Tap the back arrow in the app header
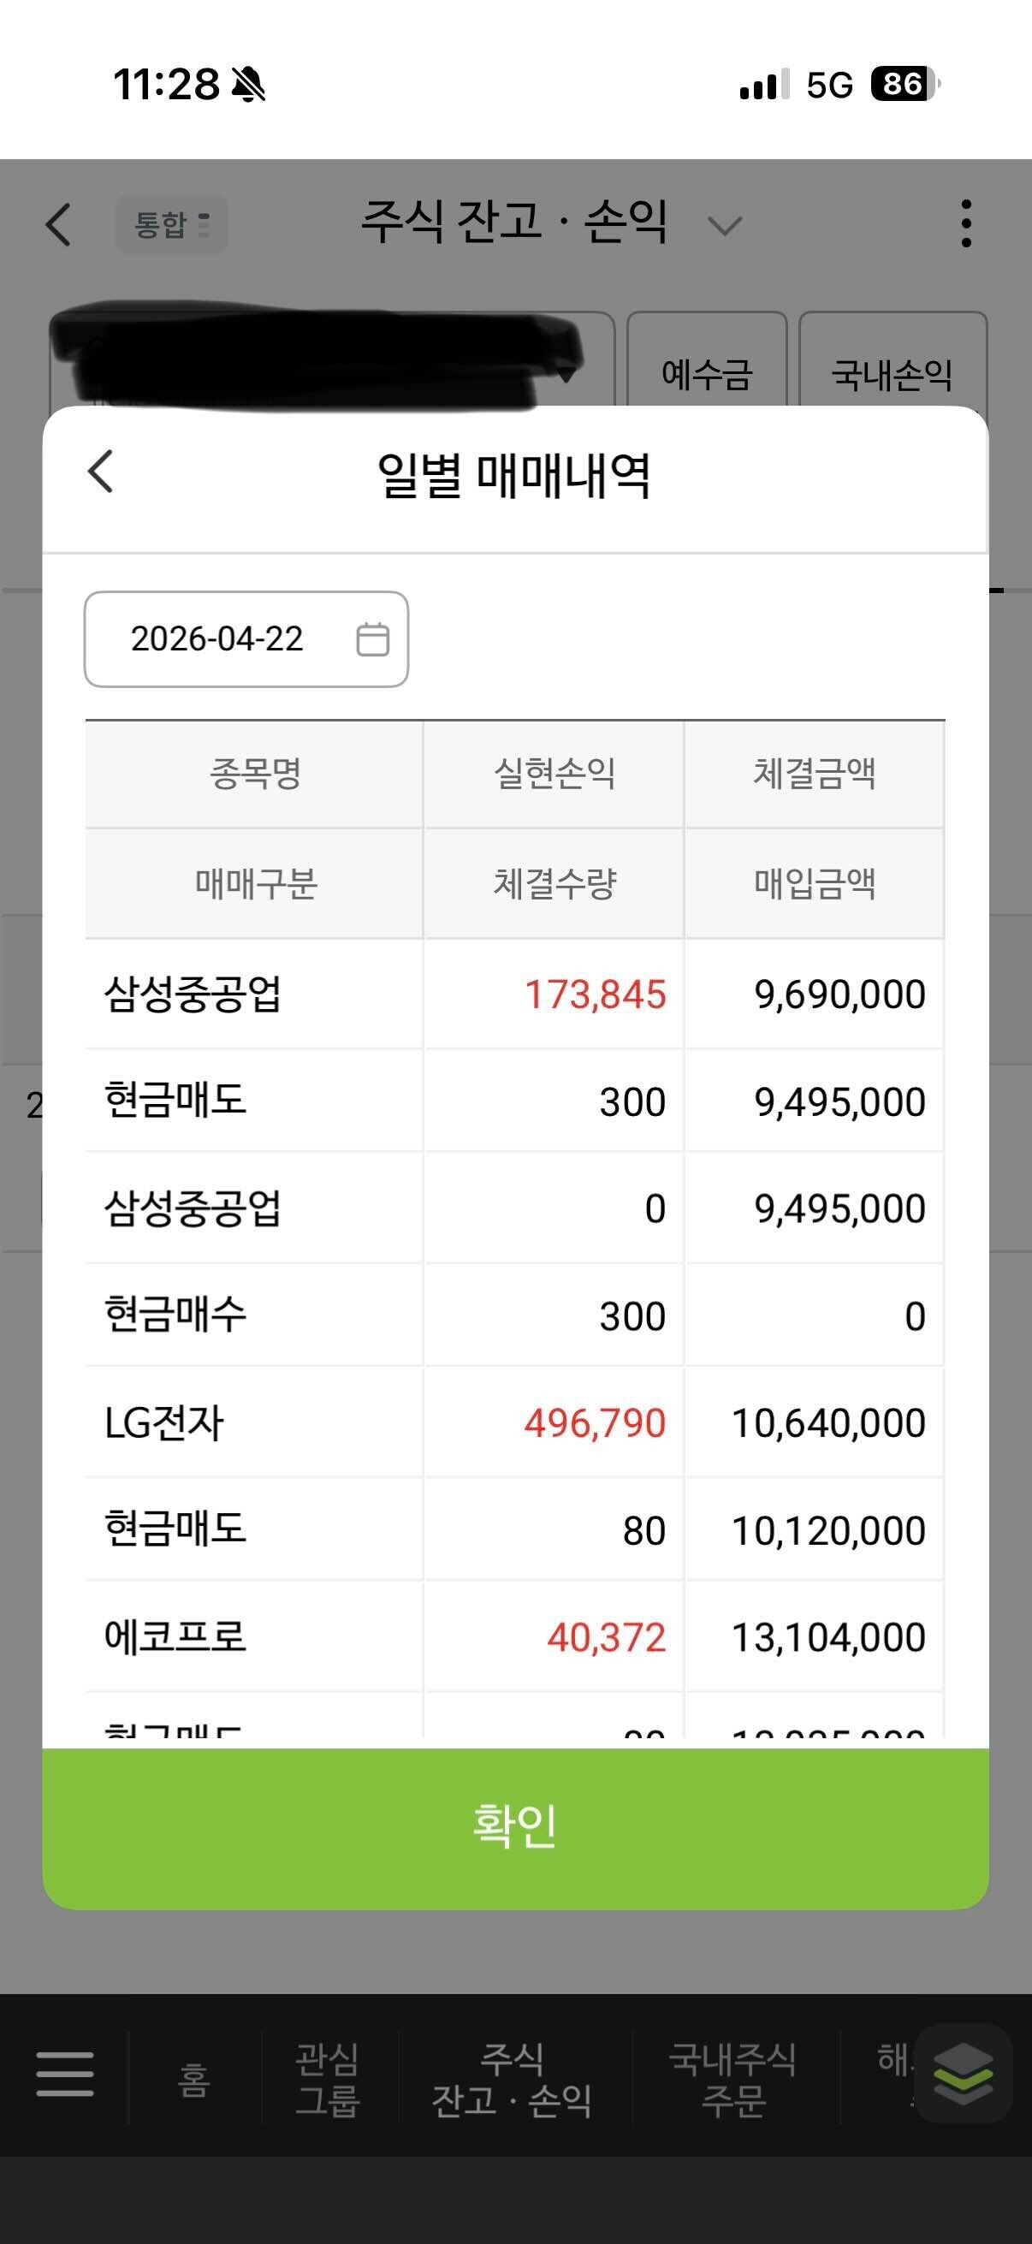Image resolution: width=1032 pixels, height=2244 pixels. point(58,225)
